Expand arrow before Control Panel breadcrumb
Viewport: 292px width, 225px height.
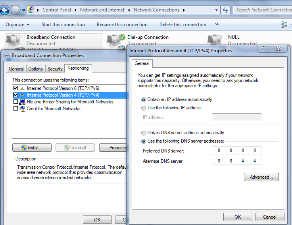38,10
